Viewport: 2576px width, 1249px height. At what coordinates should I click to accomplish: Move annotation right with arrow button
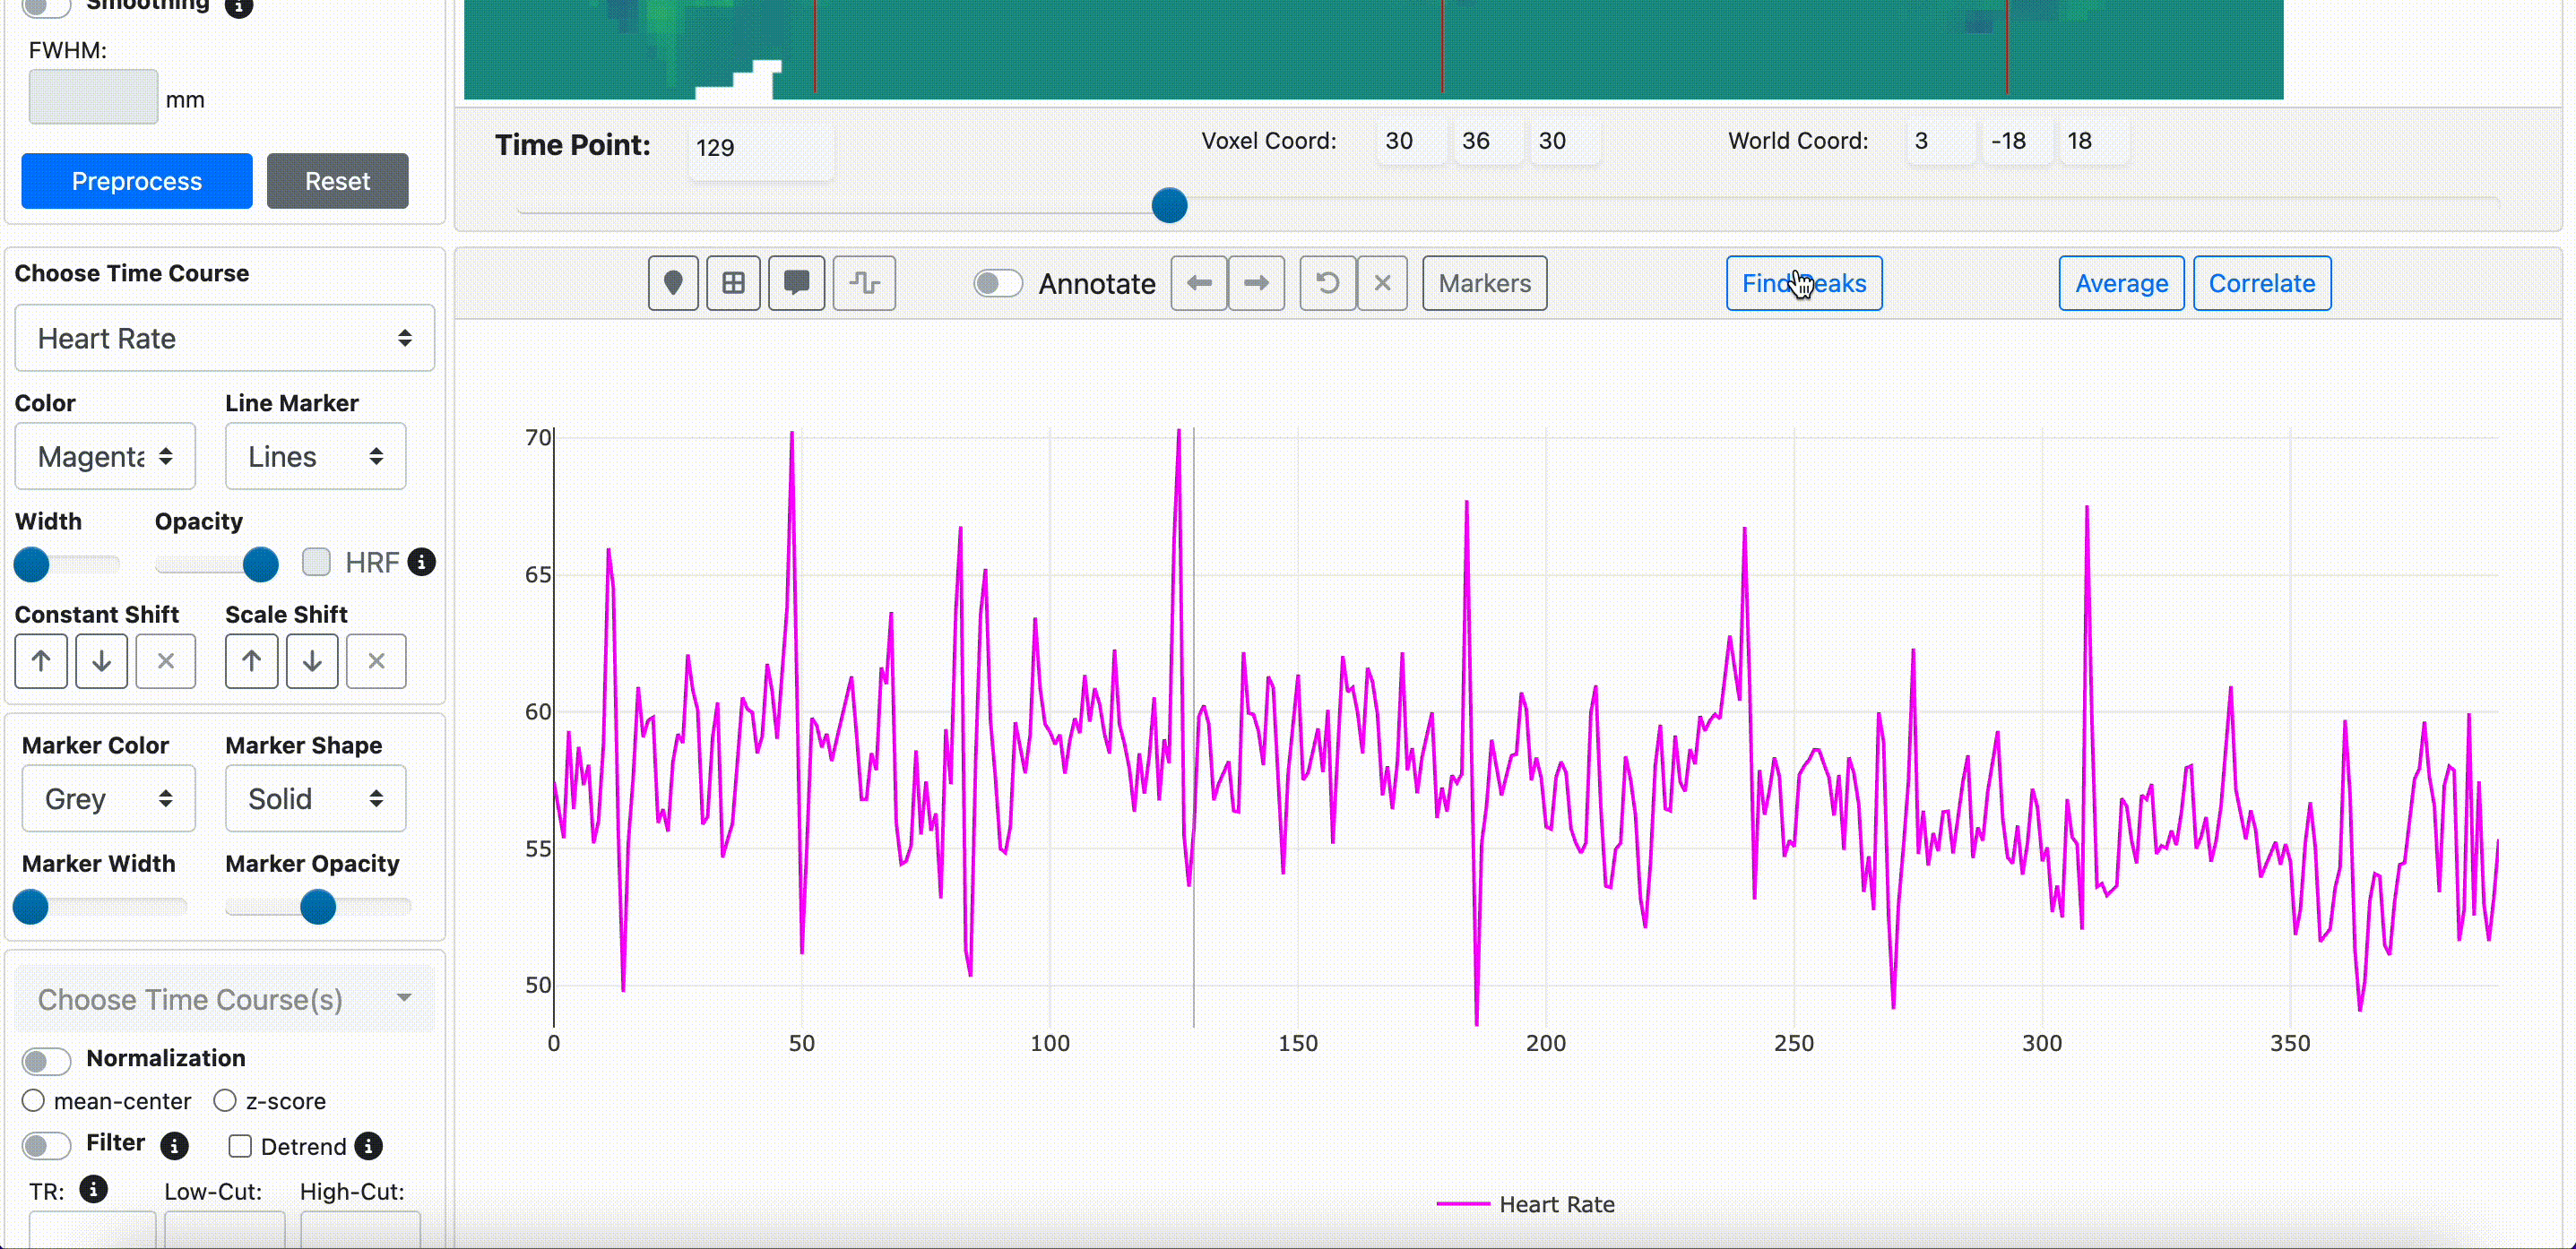click(1256, 283)
